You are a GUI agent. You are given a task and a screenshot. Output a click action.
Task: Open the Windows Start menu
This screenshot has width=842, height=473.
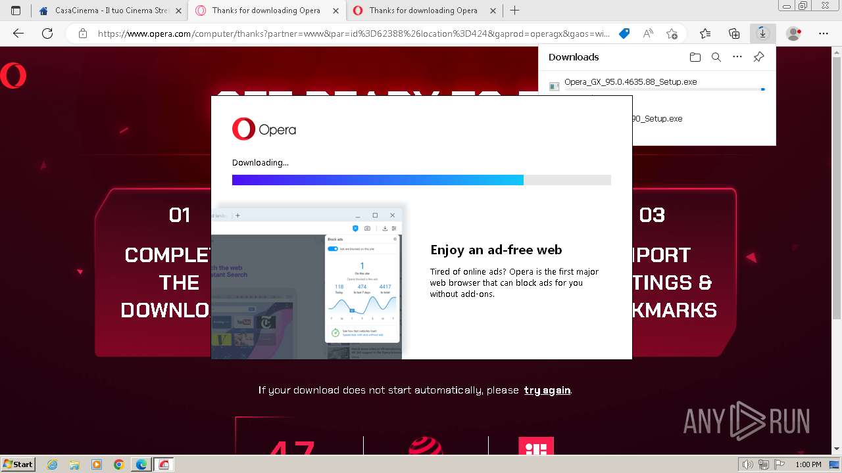pyautogui.click(x=18, y=464)
